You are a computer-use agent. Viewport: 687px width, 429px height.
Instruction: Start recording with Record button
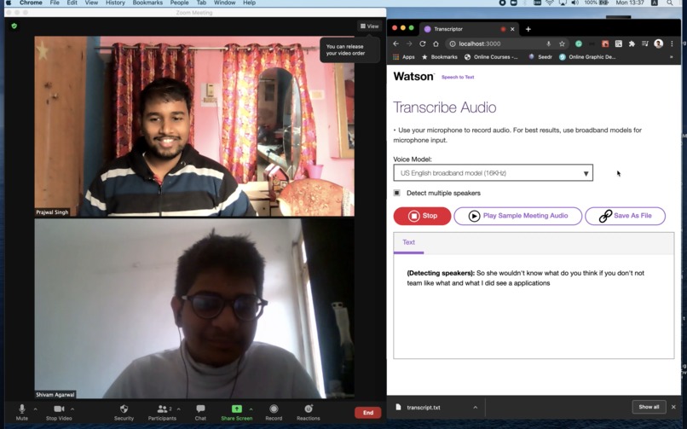point(274,412)
